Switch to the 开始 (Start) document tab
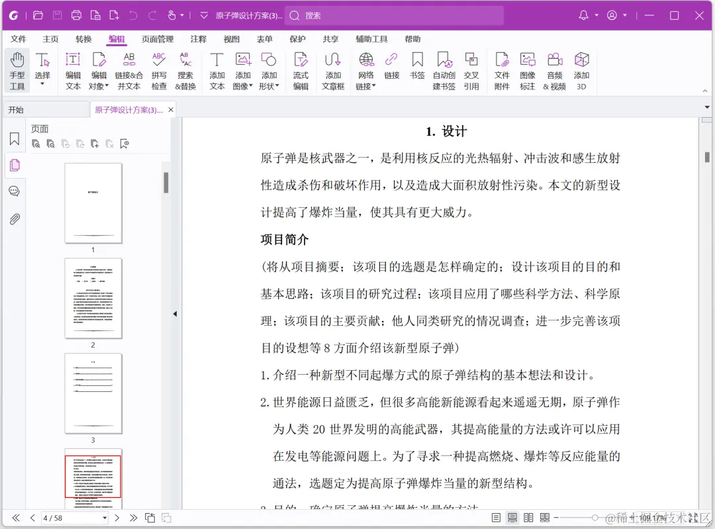 46,110
